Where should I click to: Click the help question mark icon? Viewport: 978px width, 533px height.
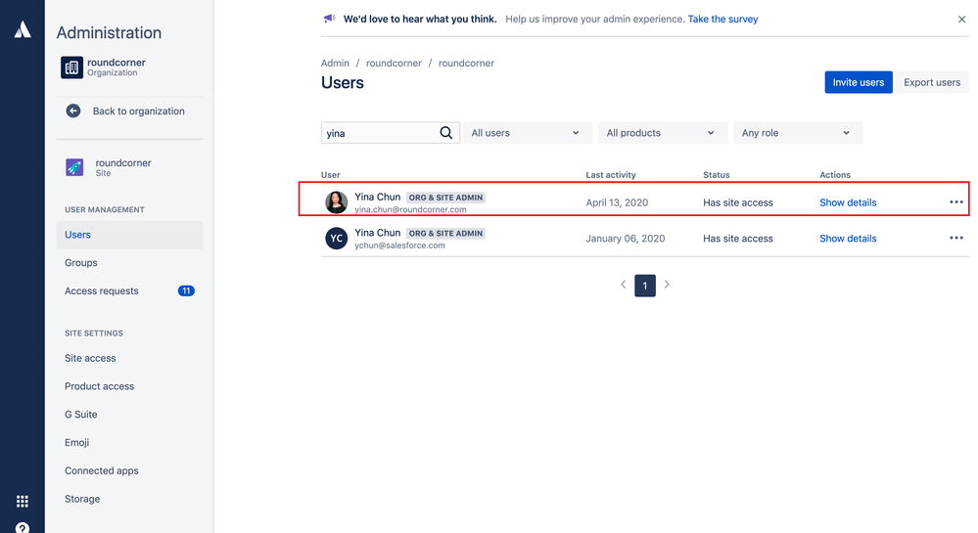click(22, 528)
